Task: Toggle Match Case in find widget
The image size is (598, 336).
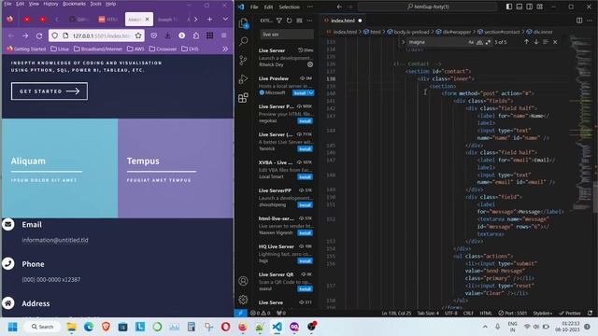Action: [471, 42]
